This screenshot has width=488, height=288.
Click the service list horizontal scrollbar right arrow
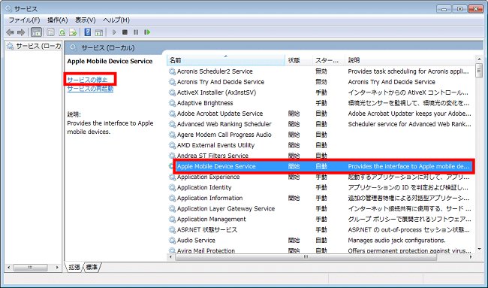(471, 257)
